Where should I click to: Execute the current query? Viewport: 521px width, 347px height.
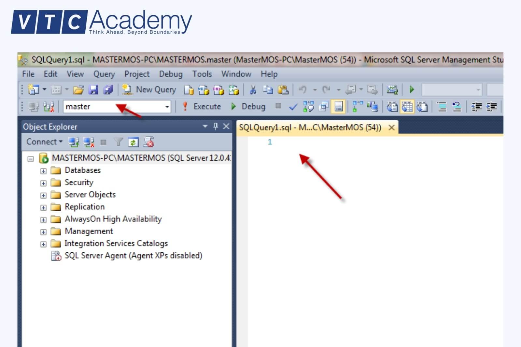tap(203, 106)
